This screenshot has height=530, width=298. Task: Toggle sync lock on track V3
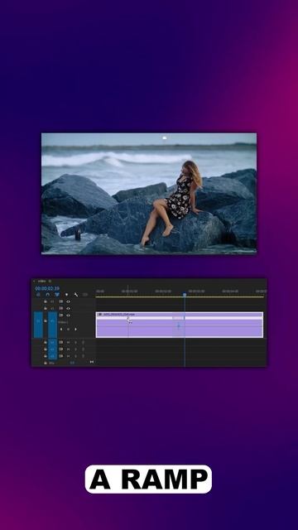[x=60, y=301]
